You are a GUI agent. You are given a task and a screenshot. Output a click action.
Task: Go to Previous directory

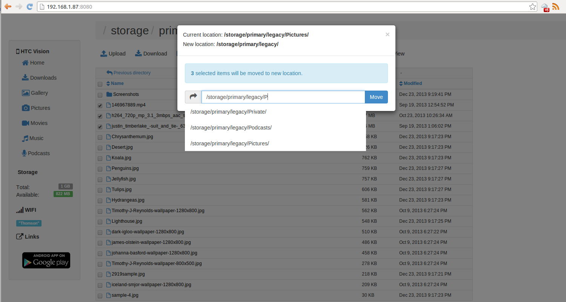click(128, 73)
